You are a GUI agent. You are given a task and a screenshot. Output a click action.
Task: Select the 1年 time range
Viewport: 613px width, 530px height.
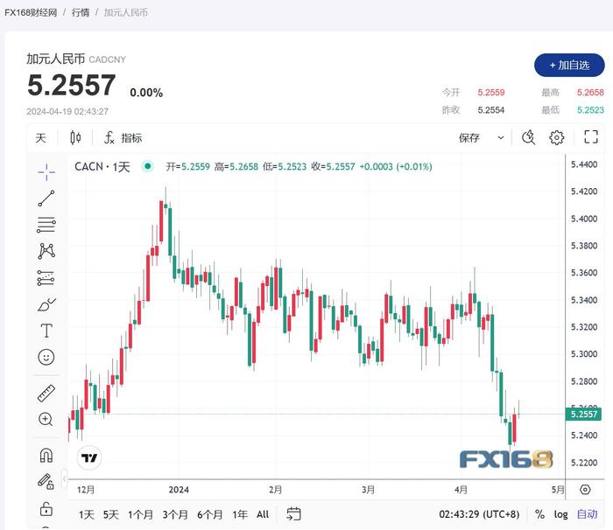pyautogui.click(x=240, y=514)
